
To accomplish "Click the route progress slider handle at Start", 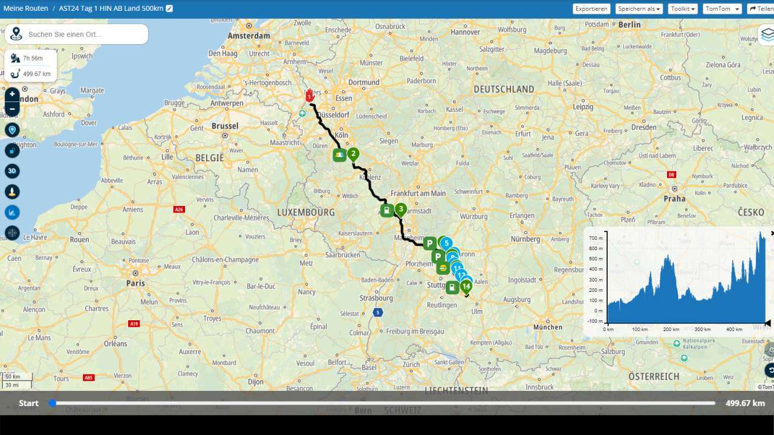I will [x=53, y=403].
